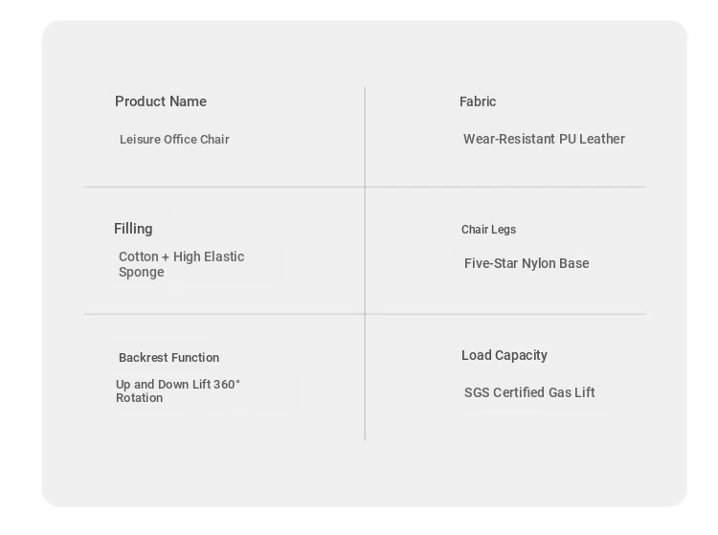This screenshot has width=718, height=535.
Task: Click the Product Name heading
Action: tap(161, 101)
